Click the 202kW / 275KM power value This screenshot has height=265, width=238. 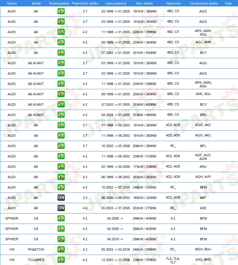pyautogui.click(x=145, y=208)
